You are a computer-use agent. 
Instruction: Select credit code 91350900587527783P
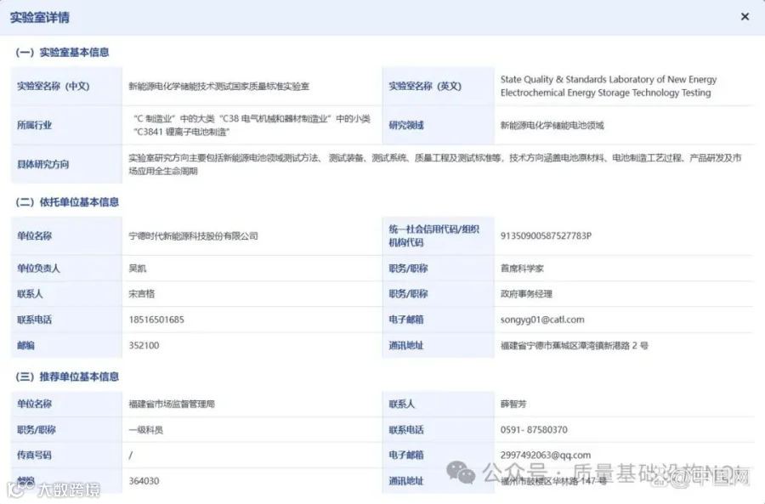pos(546,236)
